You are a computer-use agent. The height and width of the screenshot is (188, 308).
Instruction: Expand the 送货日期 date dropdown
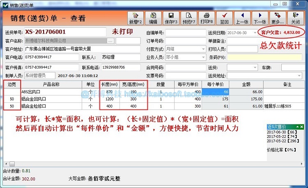(x=255, y=32)
